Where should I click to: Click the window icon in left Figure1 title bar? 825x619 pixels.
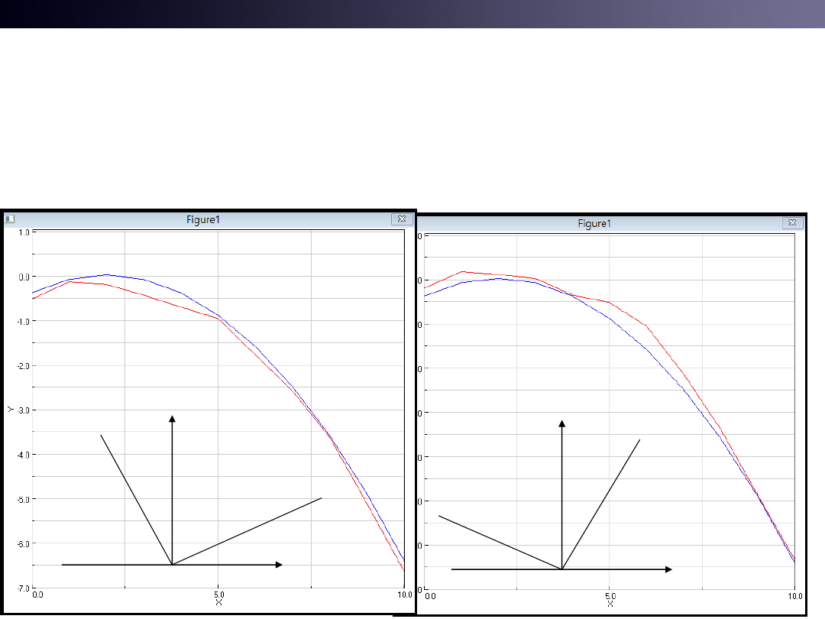point(9,219)
